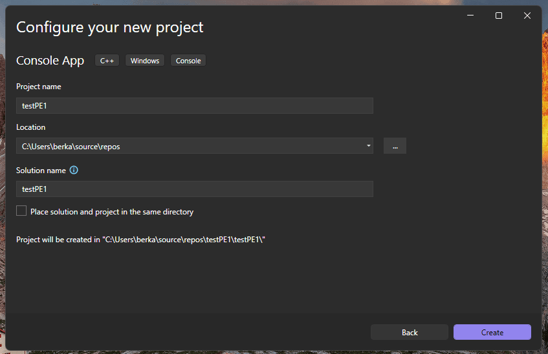Viewport: 548px width, 354px height.
Task: Maximize the project configuration window
Action: click(x=499, y=16)
